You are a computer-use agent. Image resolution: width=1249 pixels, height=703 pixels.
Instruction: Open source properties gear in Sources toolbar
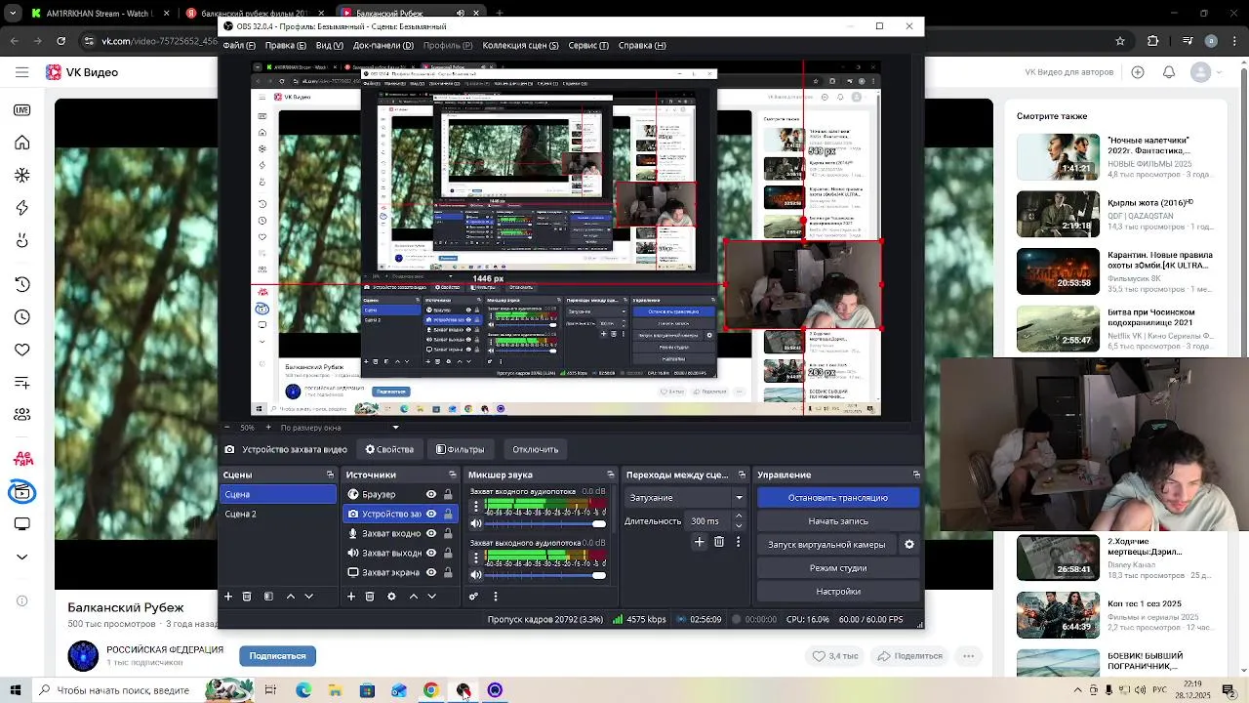coord(391,597)
